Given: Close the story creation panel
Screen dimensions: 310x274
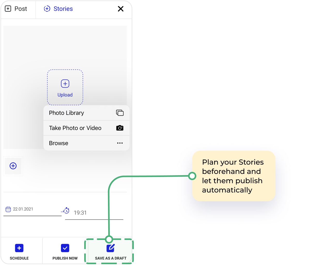Looking at the screenshot, I should [121, 9].
